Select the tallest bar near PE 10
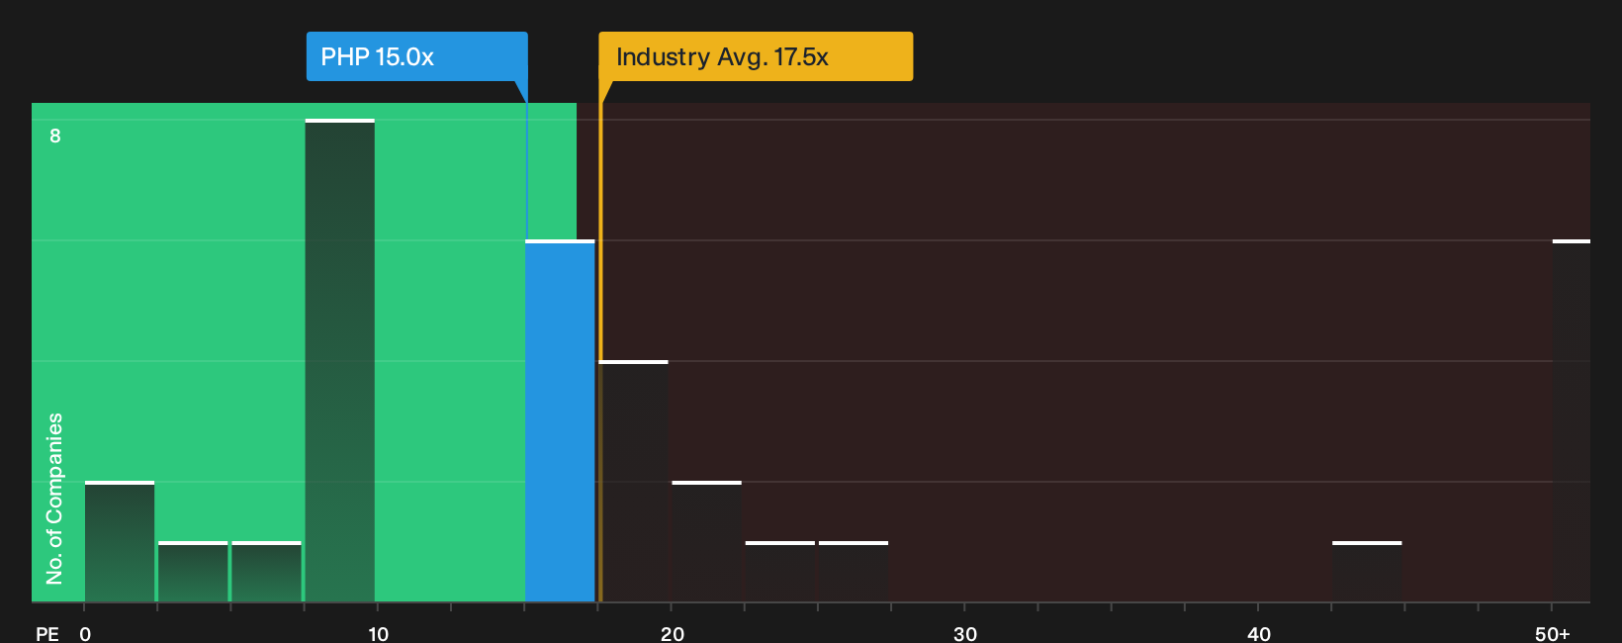1622x643 pixels. point(340,360)
